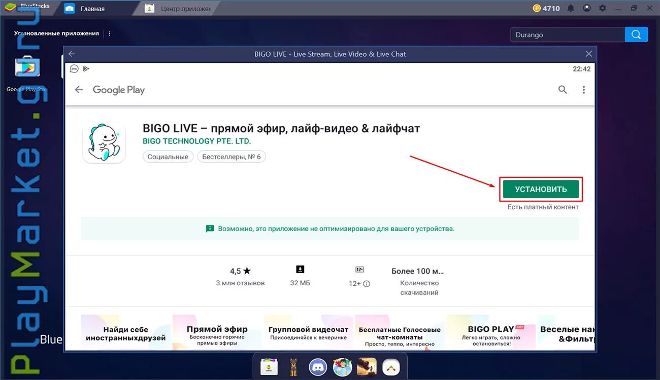Open the cartoon boy game in dock
This screenshot has width=660, height=380.
(342, 366)
